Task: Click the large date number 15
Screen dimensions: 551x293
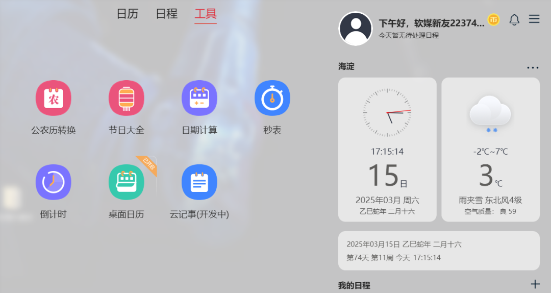Action: pyautogui.click(x=383, y=175)
